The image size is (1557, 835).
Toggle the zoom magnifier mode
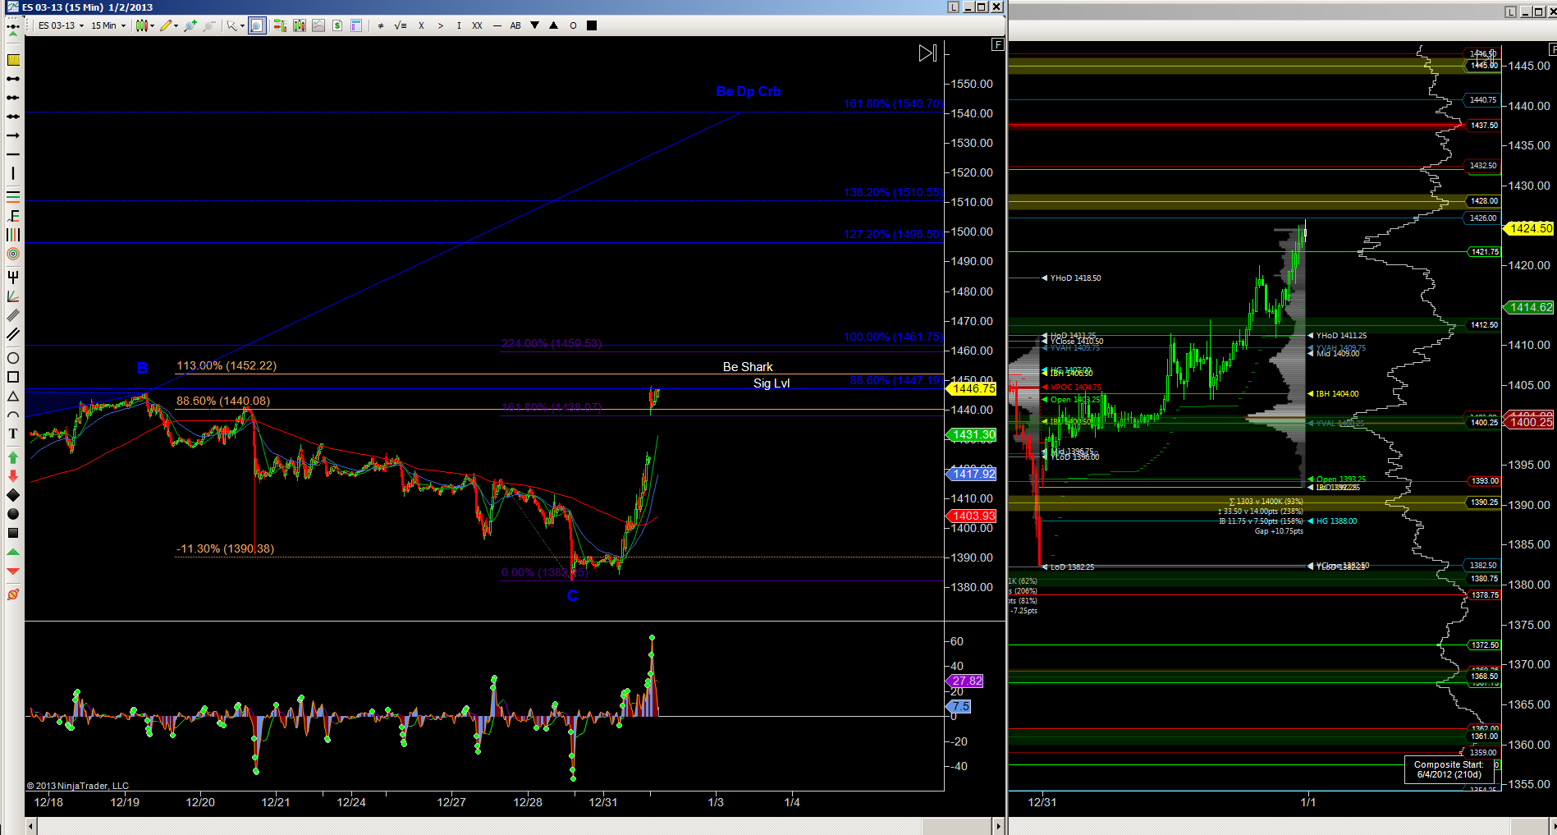pyautogui.click(x=257, y=25)
